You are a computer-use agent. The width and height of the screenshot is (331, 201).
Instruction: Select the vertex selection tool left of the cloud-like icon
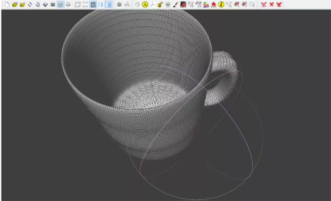click(191, 4)
